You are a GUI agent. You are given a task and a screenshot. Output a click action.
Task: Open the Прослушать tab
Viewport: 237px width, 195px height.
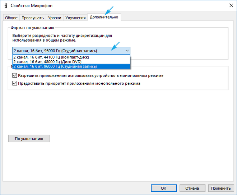(33, 18)
